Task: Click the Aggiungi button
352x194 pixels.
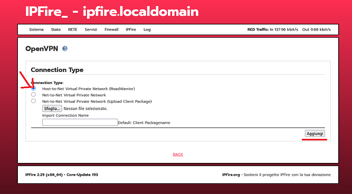Action: (x=315, y=134)
